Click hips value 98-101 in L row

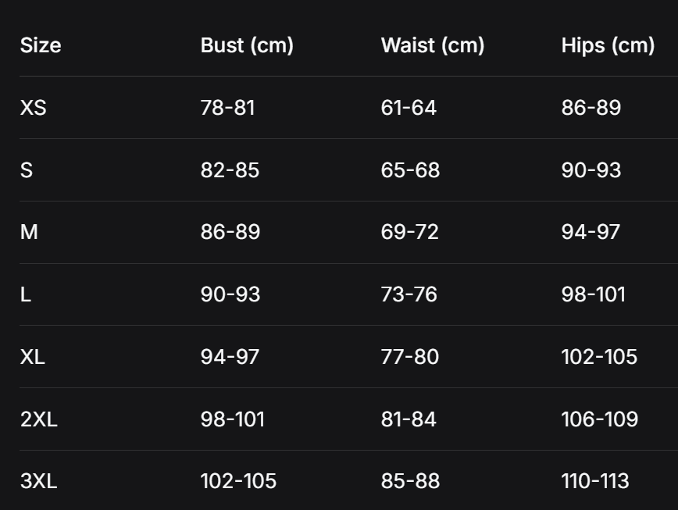point(593,294)
